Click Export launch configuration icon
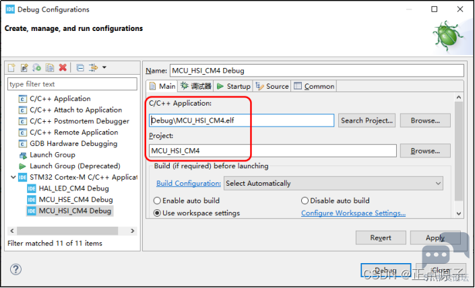The width and height of the screenshot is (475, 288). [37, 67]
